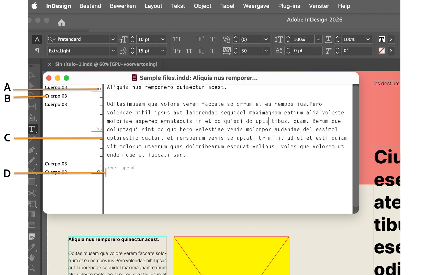Viewport: 427px width, 275px height.
Task: Toggle All Caps (TT) formatting
Action: tap(177, 39)
